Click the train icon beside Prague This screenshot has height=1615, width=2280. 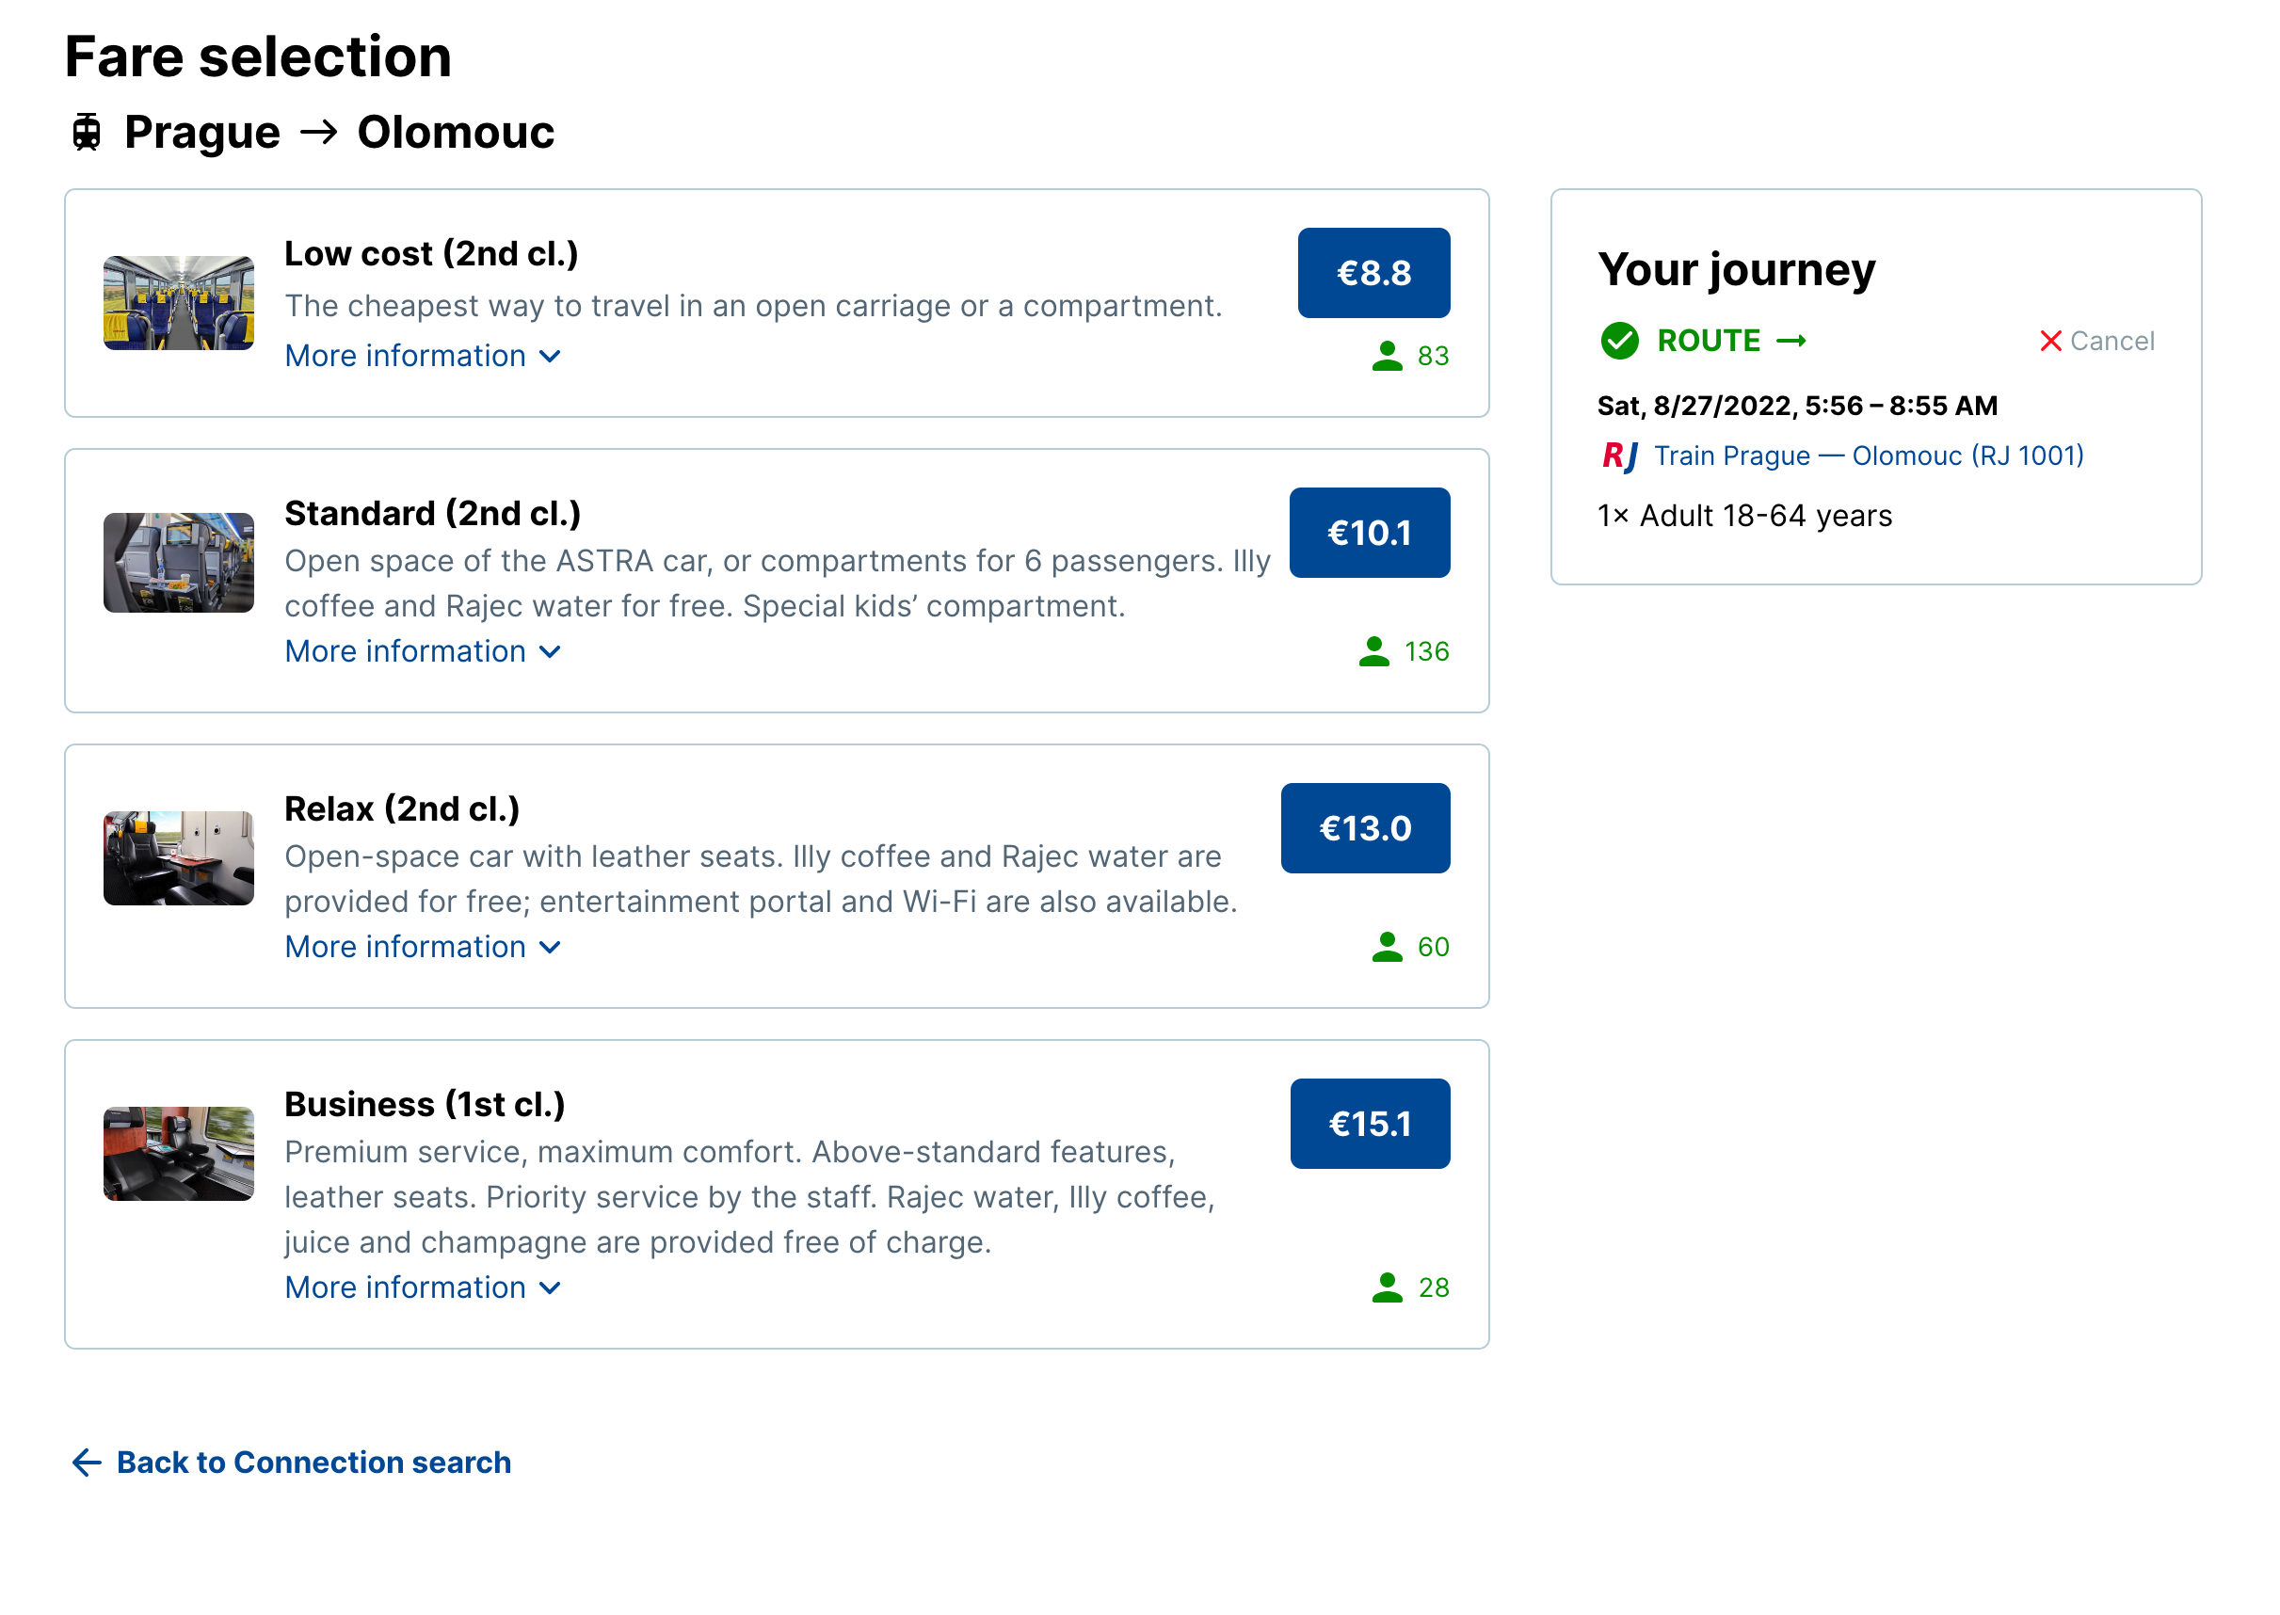click(x=87, y=133)
